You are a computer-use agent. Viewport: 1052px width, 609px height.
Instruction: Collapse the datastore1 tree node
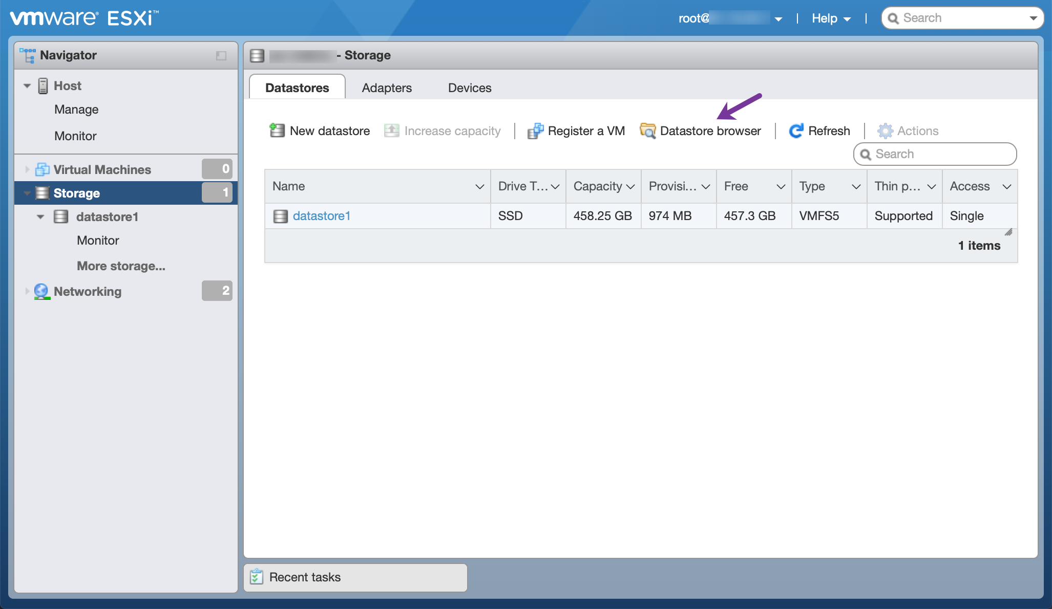(x=40, y=217)
